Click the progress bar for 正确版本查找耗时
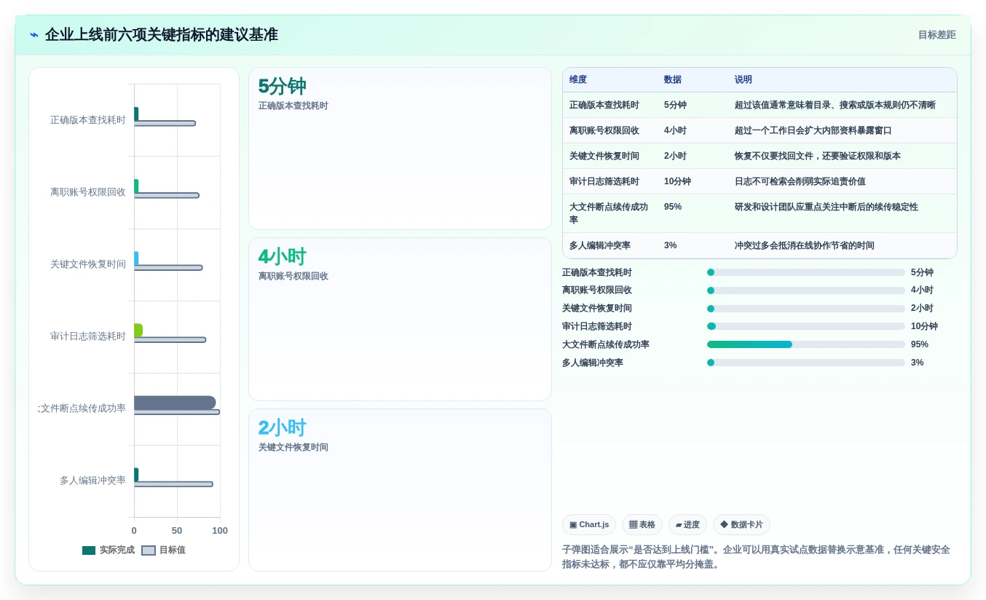The width and height of the screenshot is (986, 600). click(806, 272)
